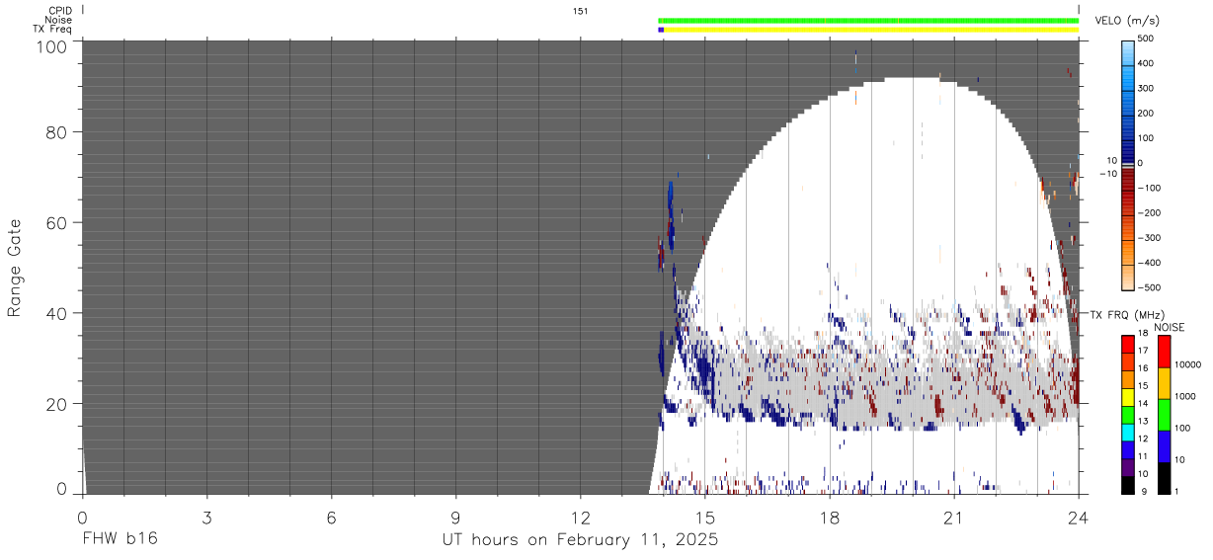Viewport: 1213px width, 560px height.
Task: Click the VELO (m/s) colorbar title
Action: pyautogui.click(x=1128, y=21)
